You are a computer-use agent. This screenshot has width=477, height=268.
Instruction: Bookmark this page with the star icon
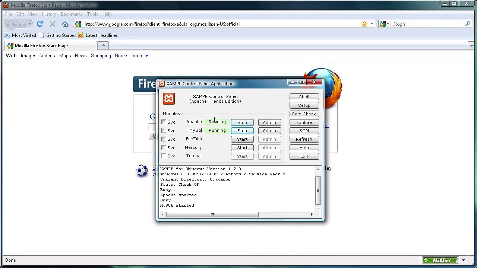point(364,24)
